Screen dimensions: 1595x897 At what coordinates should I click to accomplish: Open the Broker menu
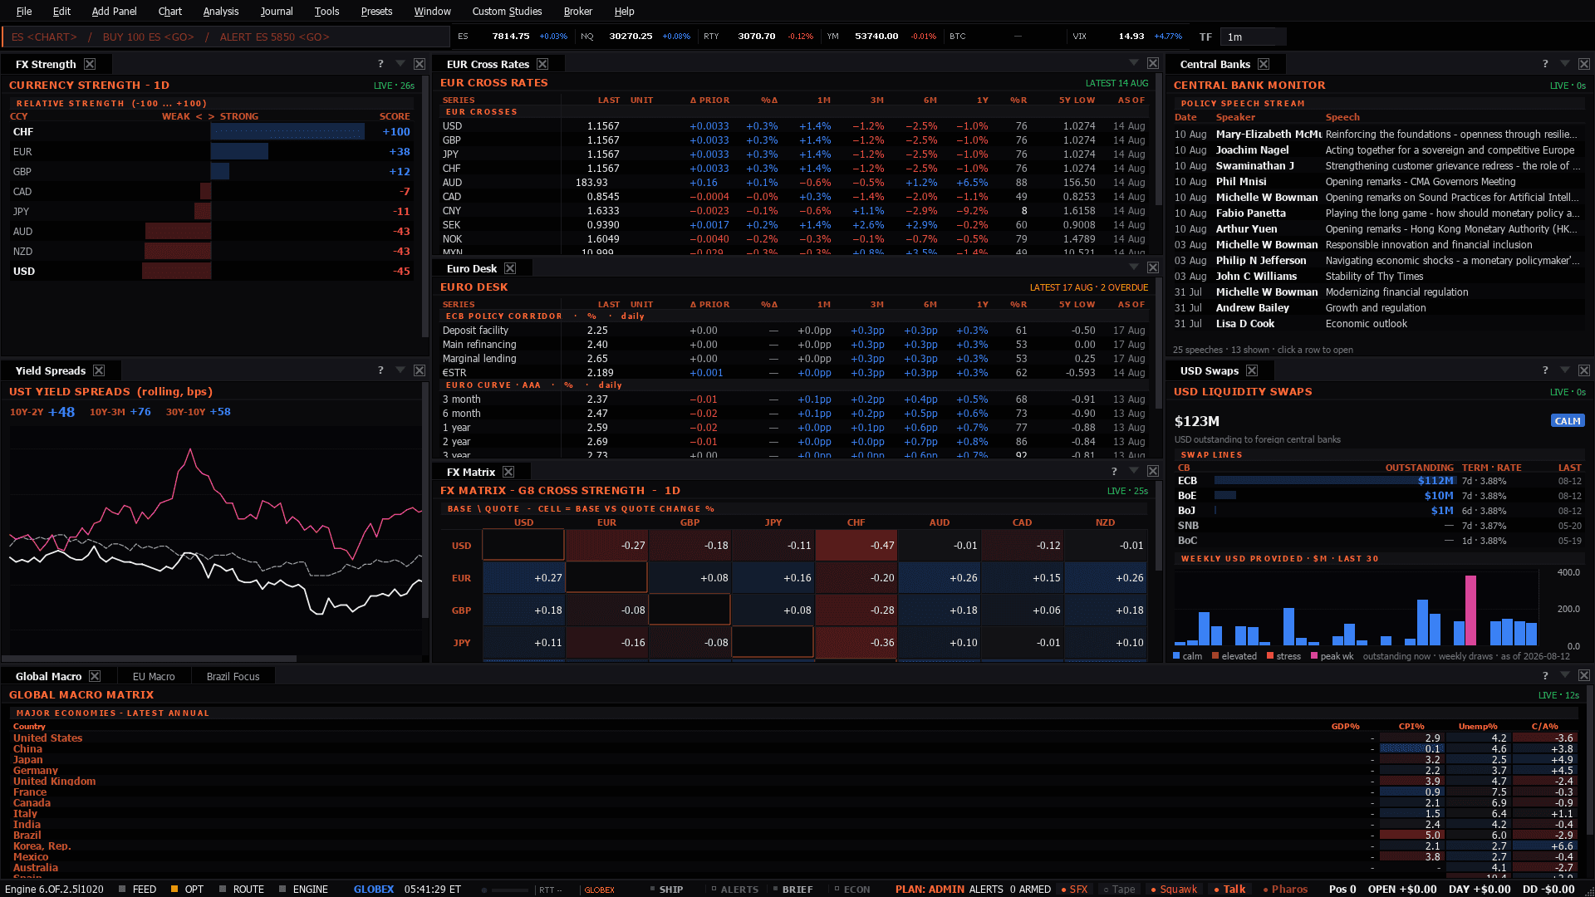pyautogui.click(x=577, y=11)
